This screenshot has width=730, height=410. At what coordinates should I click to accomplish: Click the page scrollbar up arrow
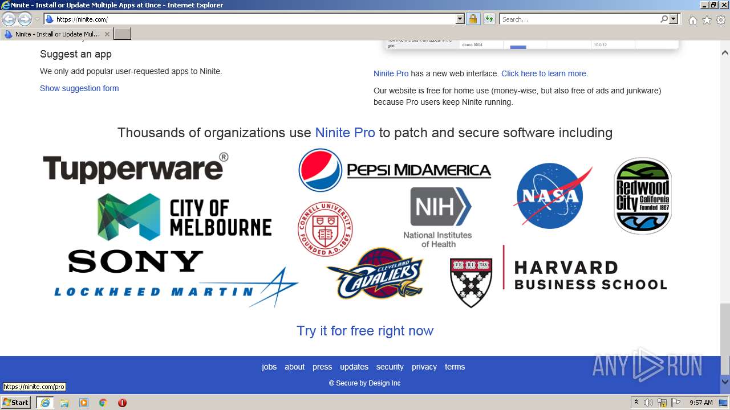(x=725, y=53)
